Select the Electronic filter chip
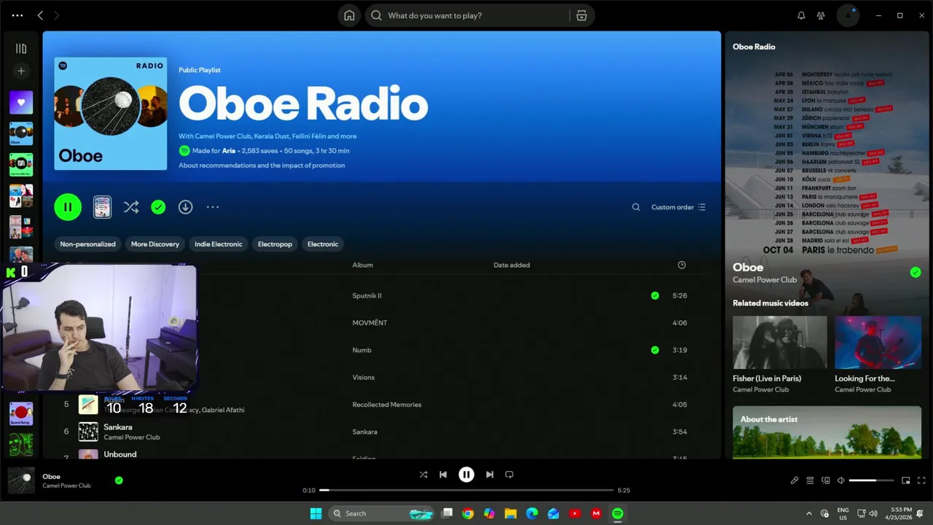Screen dimensions: 933x525 point(323,244)
